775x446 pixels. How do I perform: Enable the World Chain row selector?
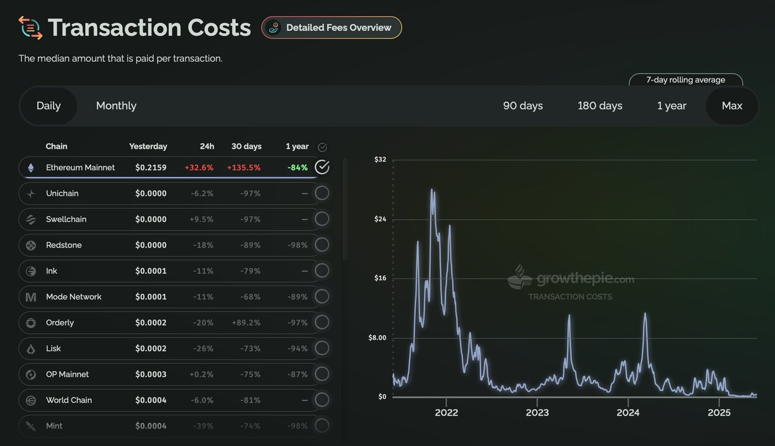322,400
